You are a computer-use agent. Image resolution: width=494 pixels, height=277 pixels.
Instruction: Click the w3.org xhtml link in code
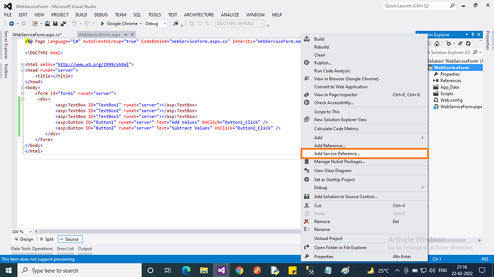93,64
